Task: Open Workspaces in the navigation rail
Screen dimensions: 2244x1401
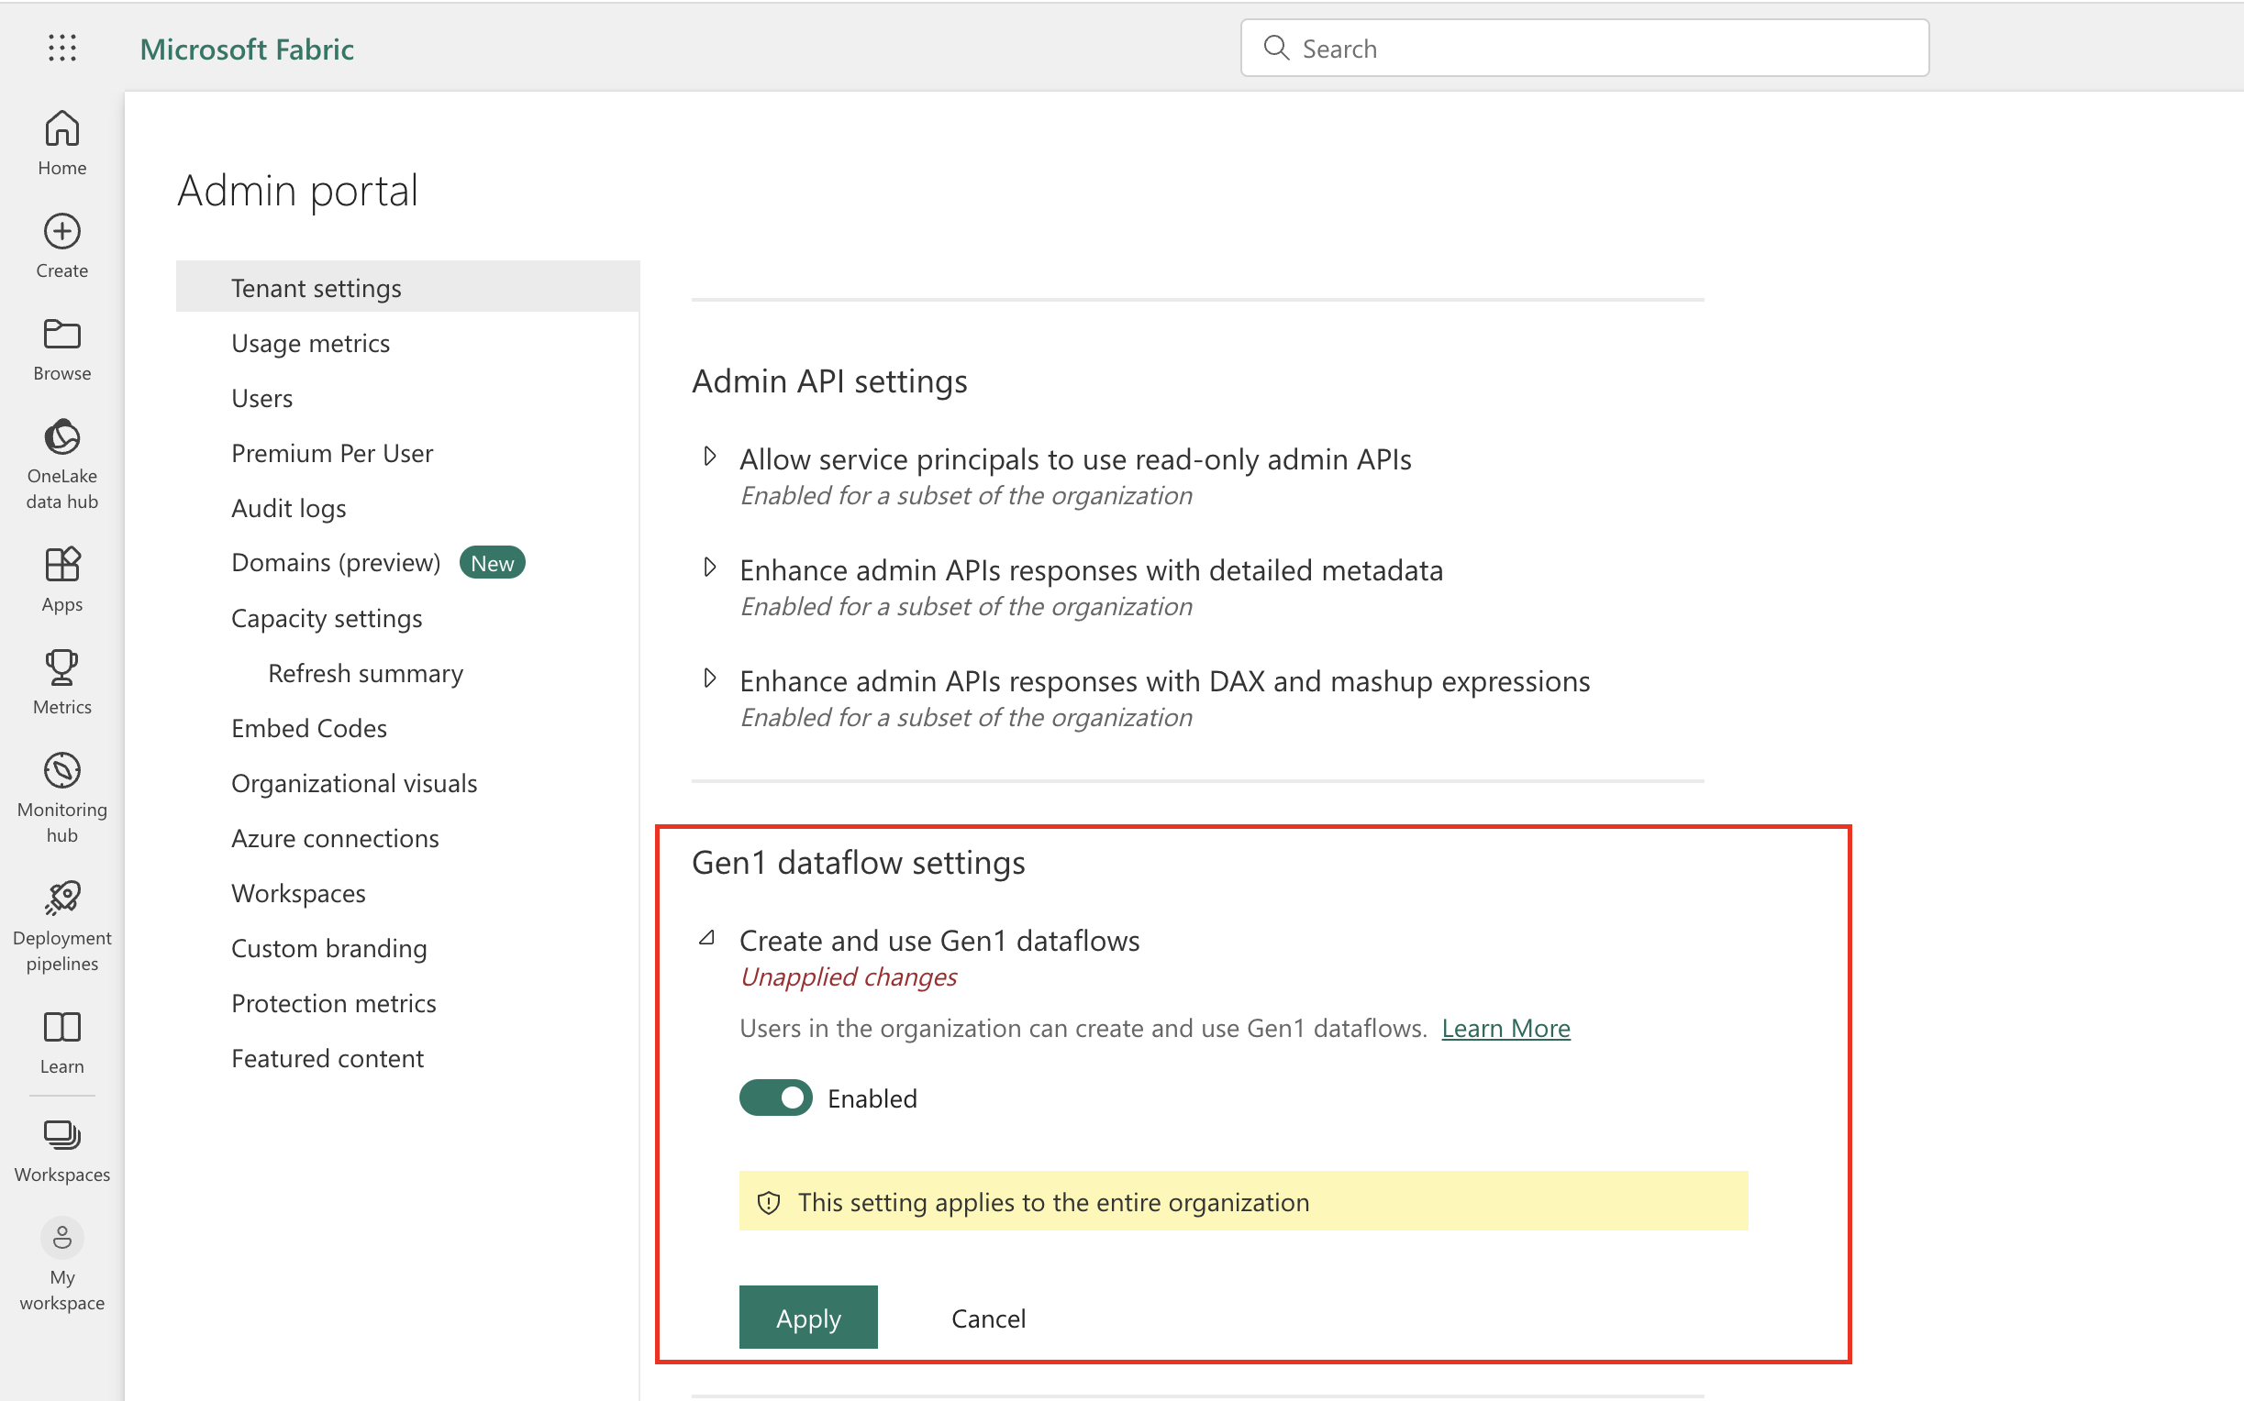Action: click(x=62, y=1151)
